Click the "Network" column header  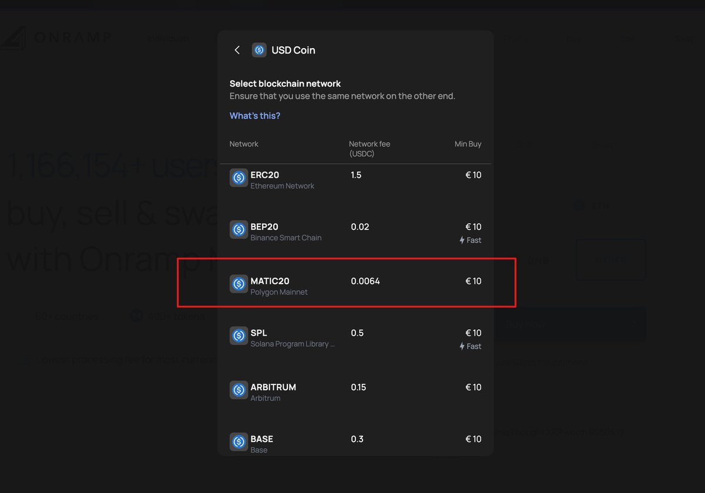tap(244, 144)
